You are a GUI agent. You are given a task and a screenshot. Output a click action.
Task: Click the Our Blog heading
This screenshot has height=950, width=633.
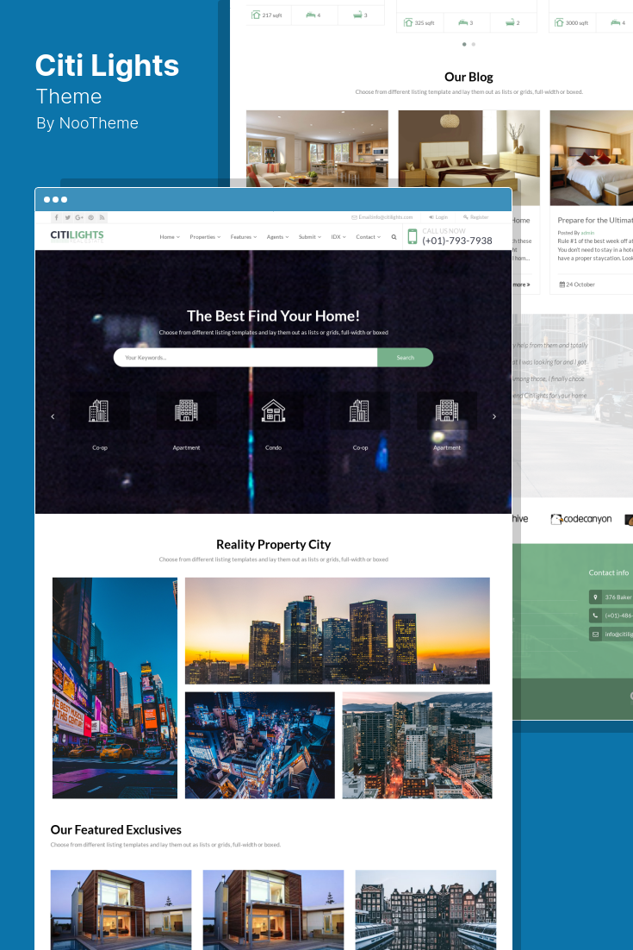pyautogui.click(x=469, y=77)
